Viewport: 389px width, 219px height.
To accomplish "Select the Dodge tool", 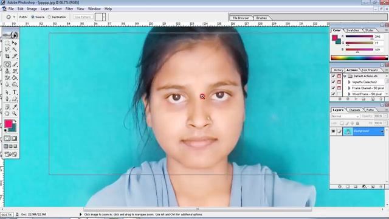I will [x=15, y=85].
